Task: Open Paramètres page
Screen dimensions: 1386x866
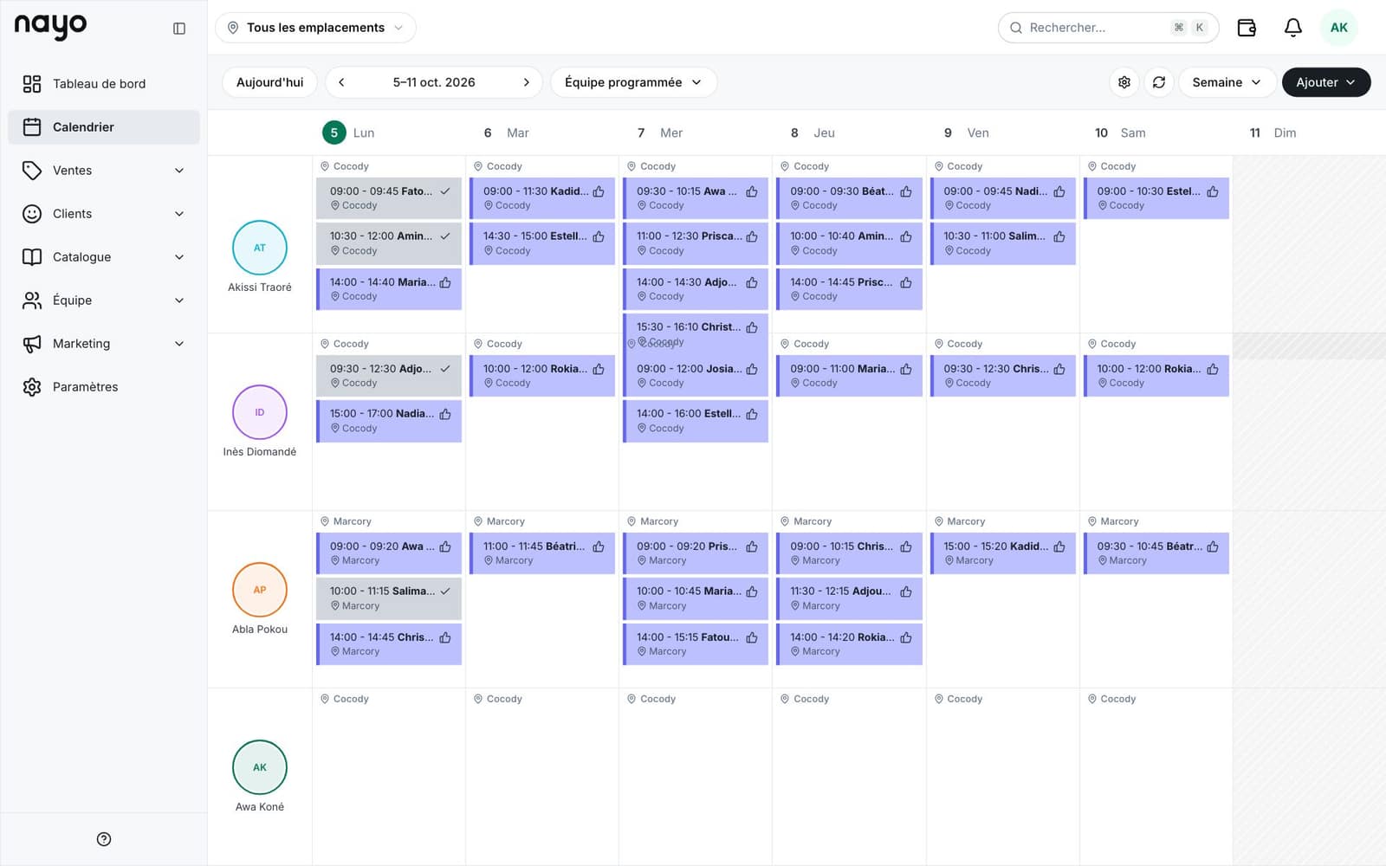Action: pyautogui.click(x=104, y=387)
